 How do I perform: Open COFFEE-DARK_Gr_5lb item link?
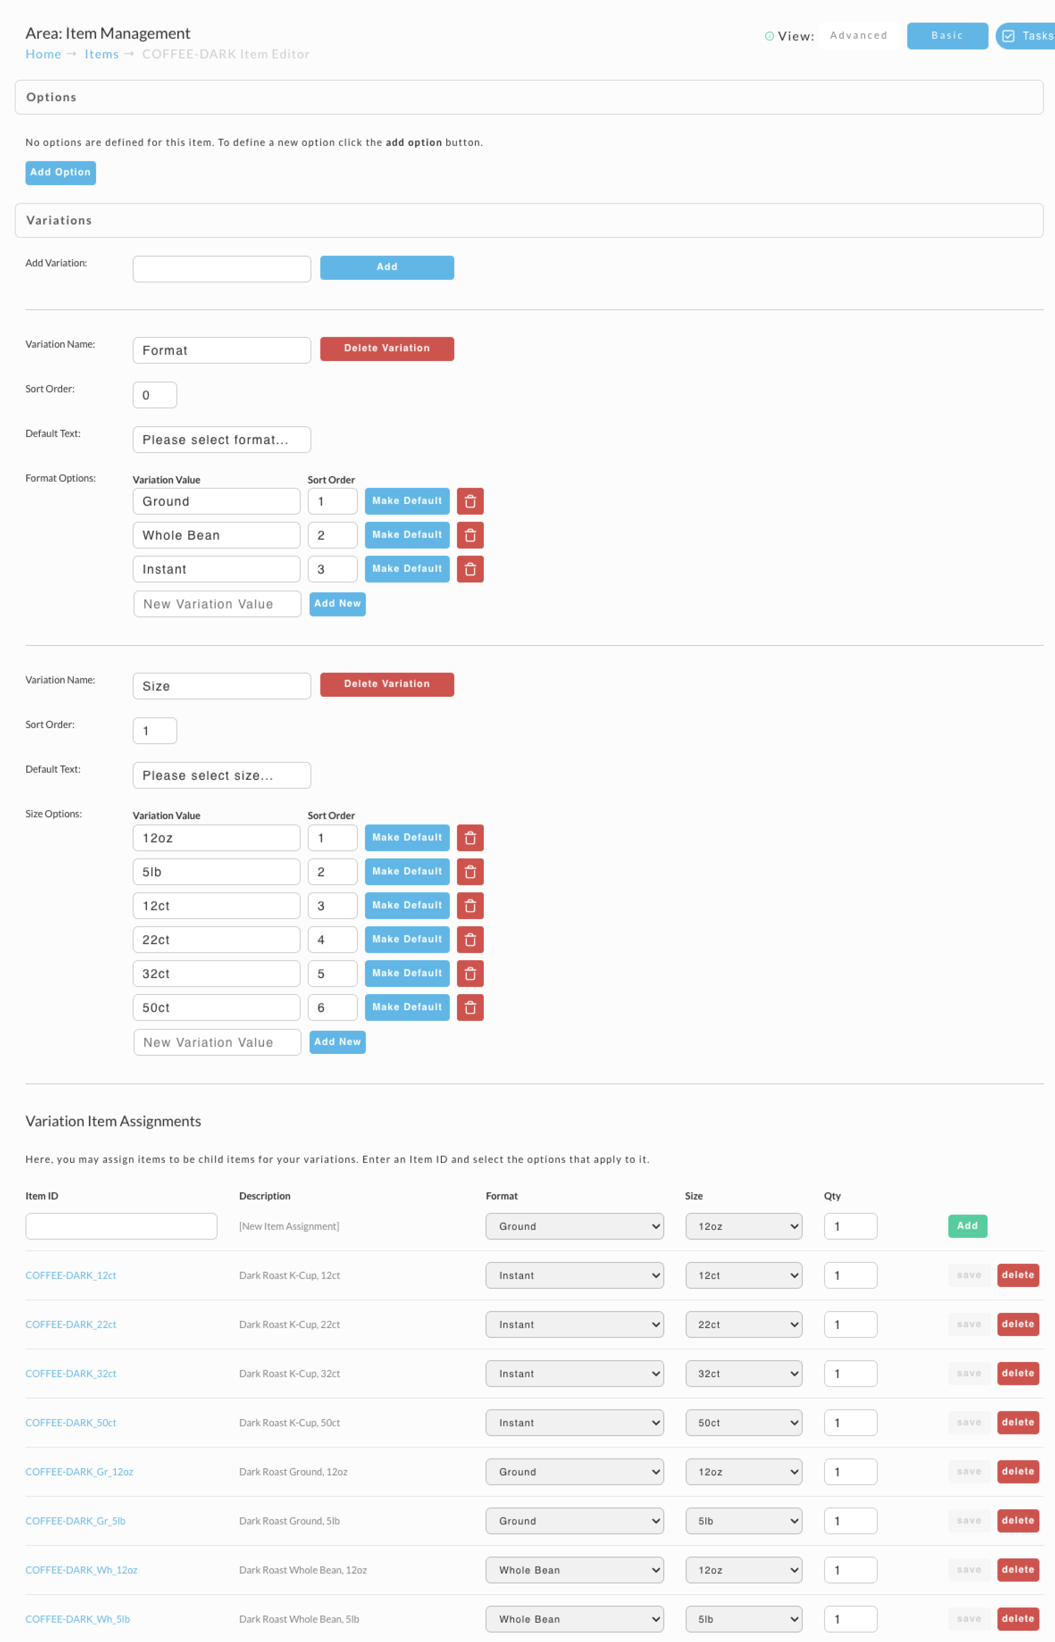pos(75,1521)
